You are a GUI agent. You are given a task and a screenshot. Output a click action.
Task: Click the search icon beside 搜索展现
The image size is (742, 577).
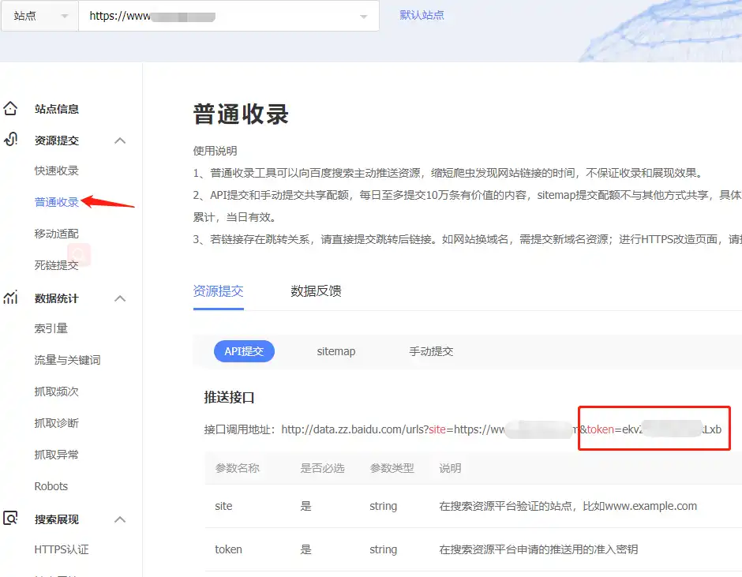[10, 519]
